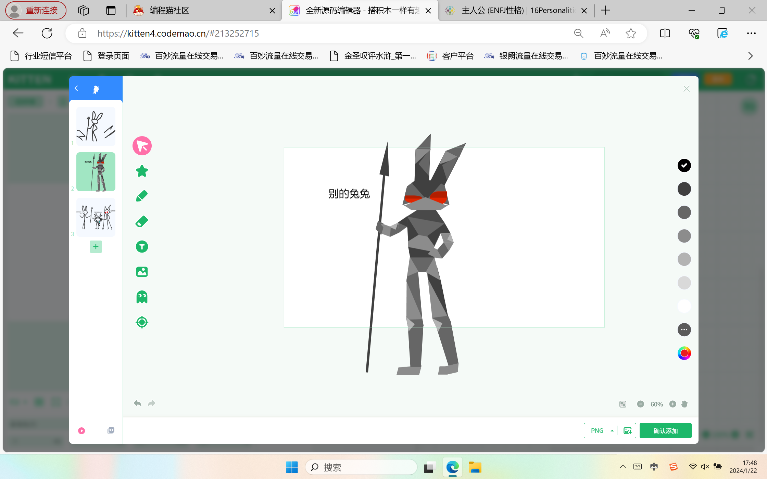767x479 pixels.
Task: Select the green pencil brush tool
Action: point(142,196)
